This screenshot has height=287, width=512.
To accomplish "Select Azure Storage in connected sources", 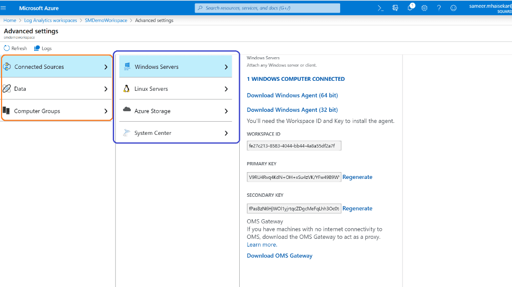I will 176,111.
